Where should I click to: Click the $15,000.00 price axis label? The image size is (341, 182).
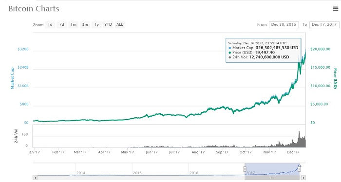point(321,67)
